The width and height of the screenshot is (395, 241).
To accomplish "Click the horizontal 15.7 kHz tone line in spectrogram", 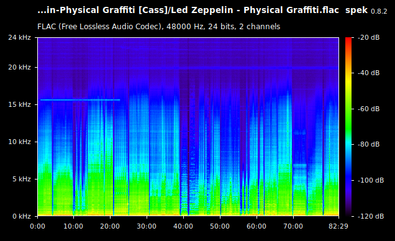I will tap(80, 100).
